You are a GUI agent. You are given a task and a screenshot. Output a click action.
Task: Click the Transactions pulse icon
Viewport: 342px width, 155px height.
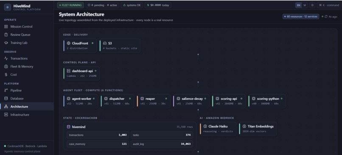pos(6,59)
